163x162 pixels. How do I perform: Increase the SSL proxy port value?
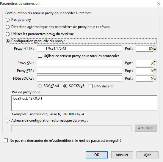click(x=155, y=62)
